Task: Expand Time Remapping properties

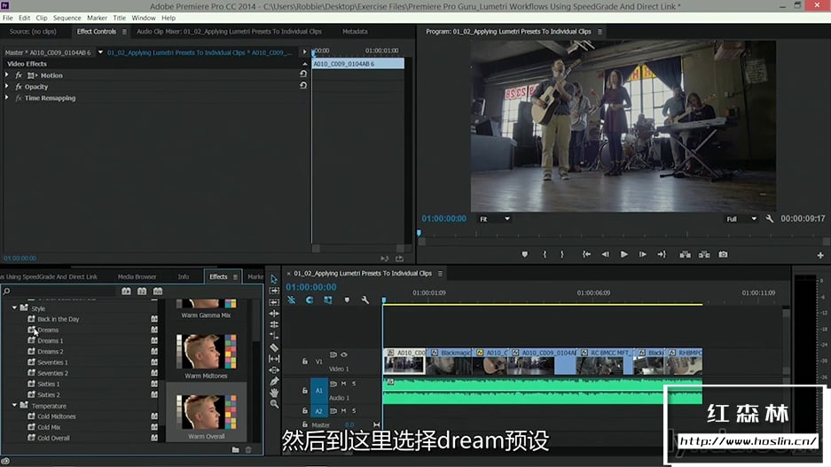Action: click(7, 97)
